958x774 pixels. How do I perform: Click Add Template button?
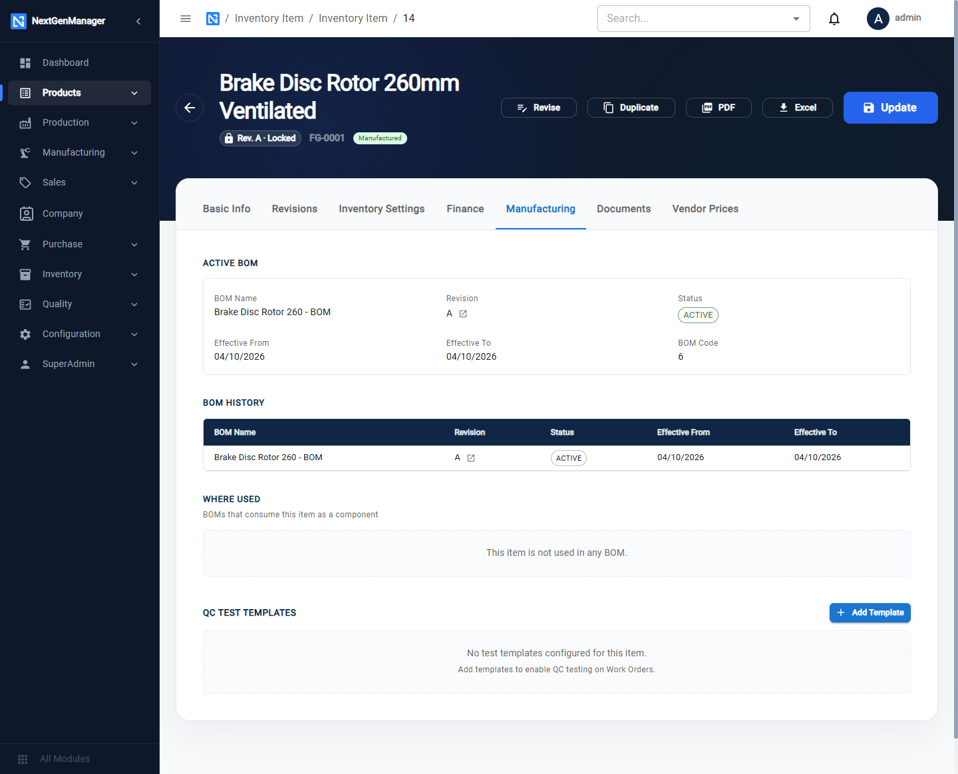click(x=870, y=613)
